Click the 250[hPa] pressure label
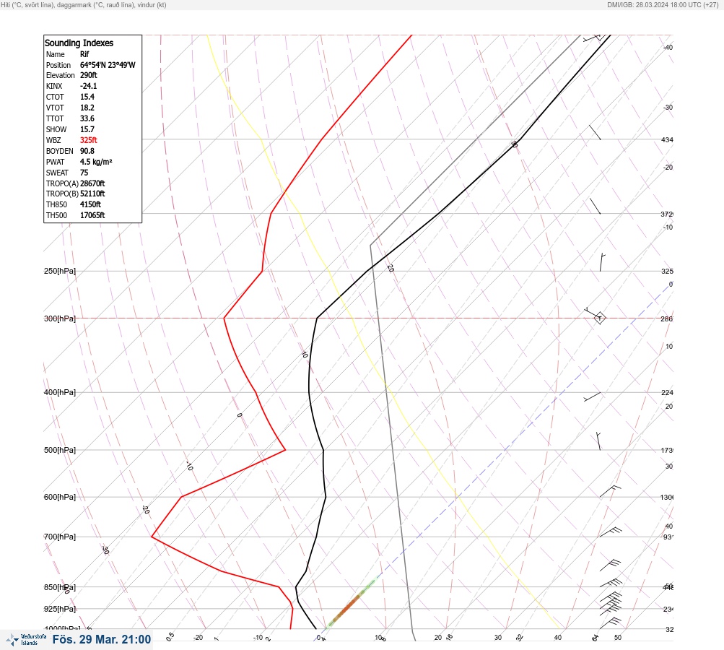 tap(60, 271)
